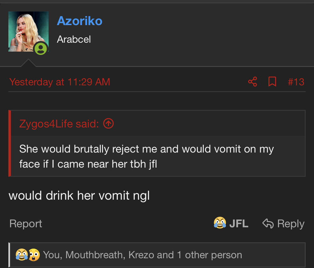React with the JFL button

231,223
